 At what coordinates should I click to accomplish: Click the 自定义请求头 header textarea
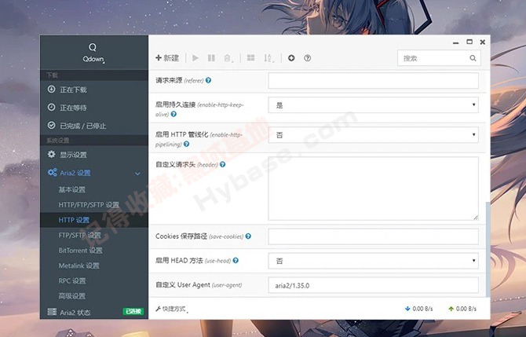pyautogui.click(x=373, y=189)
